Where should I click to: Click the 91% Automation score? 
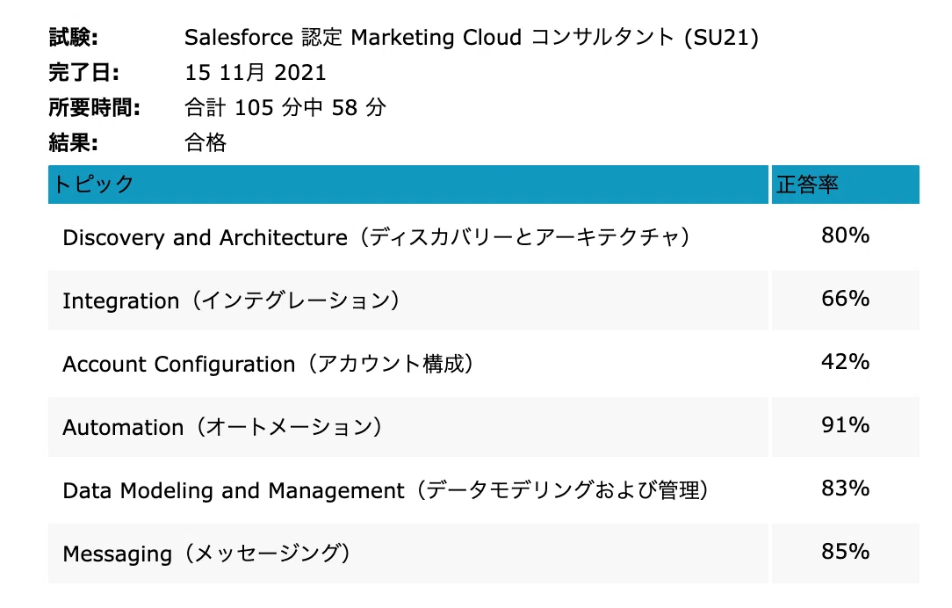click(x=845, y=424)
